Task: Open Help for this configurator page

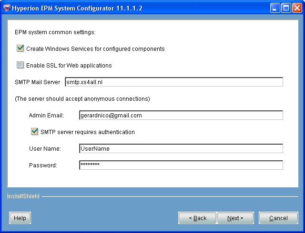Action: [20, 218]
